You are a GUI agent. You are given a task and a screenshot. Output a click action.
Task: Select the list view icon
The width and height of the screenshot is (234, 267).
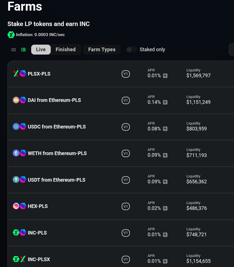(x=24, y=50)
